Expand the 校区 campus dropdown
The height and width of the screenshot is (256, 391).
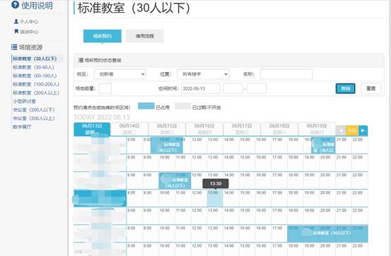coord(120,74)
